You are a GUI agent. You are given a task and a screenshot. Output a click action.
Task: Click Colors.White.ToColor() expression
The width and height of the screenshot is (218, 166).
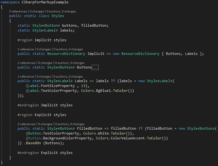click(x=107, y=134)
